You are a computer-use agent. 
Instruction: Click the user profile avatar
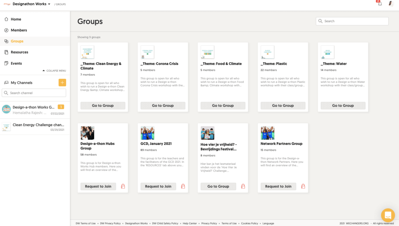391,4
